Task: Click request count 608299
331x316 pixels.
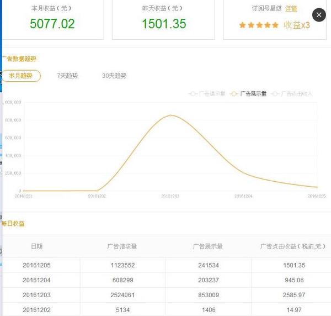Action: click(122, 280)
